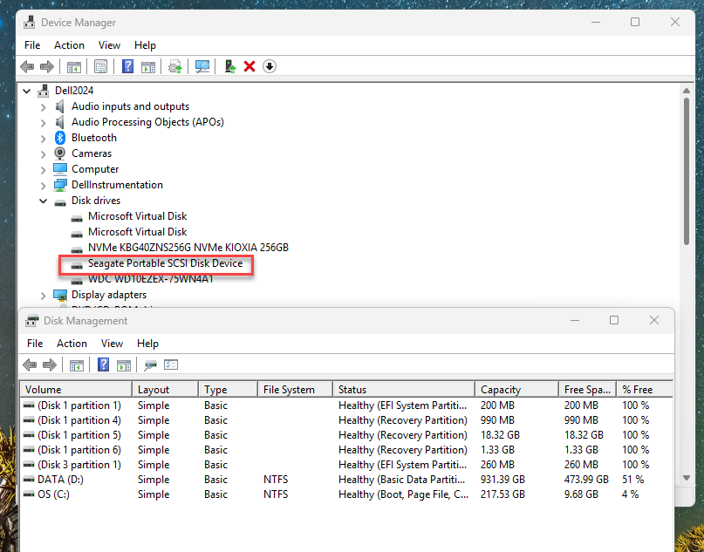This screenshot has width=704, height=552.
Task: Open View menu in Device Manager
Action: coord(109,45)
